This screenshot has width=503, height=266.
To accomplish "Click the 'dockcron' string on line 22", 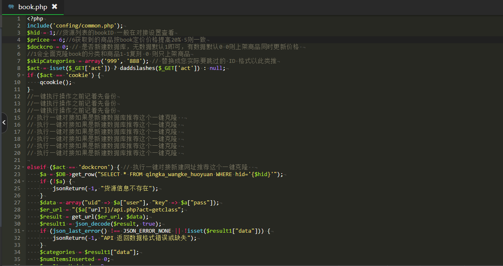I will (x=94, y=167).
